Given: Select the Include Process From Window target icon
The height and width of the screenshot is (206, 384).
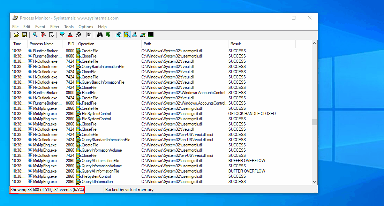Looking at the screenshot, I should [78, 35].
